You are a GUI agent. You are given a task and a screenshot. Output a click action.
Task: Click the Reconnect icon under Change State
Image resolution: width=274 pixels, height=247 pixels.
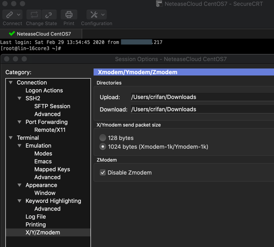coord(34,15)
